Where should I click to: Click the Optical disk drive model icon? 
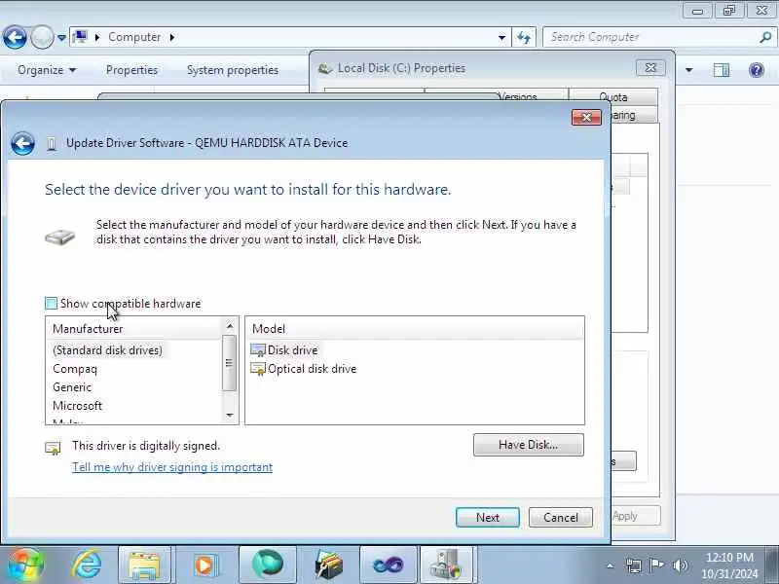258,369
